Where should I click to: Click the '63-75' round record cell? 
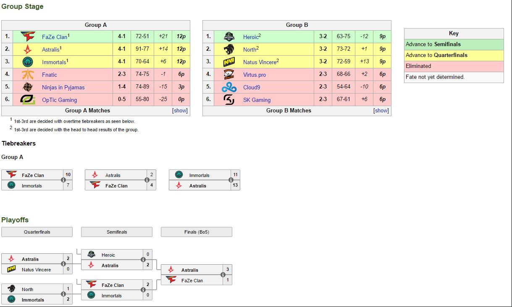click(x=344, y=36)
